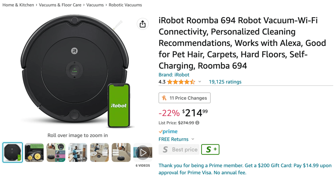Open the 11 Price Changes button
The image size is (336, 178).
tap(184, 98)
